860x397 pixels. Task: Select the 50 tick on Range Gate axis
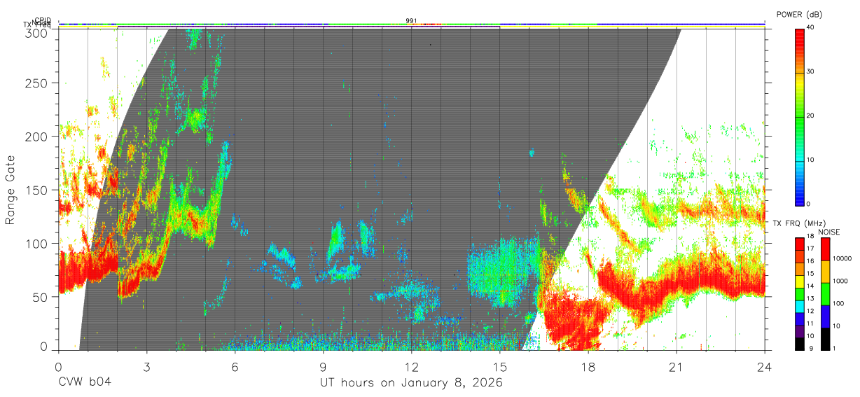click(x=41, y=297)
